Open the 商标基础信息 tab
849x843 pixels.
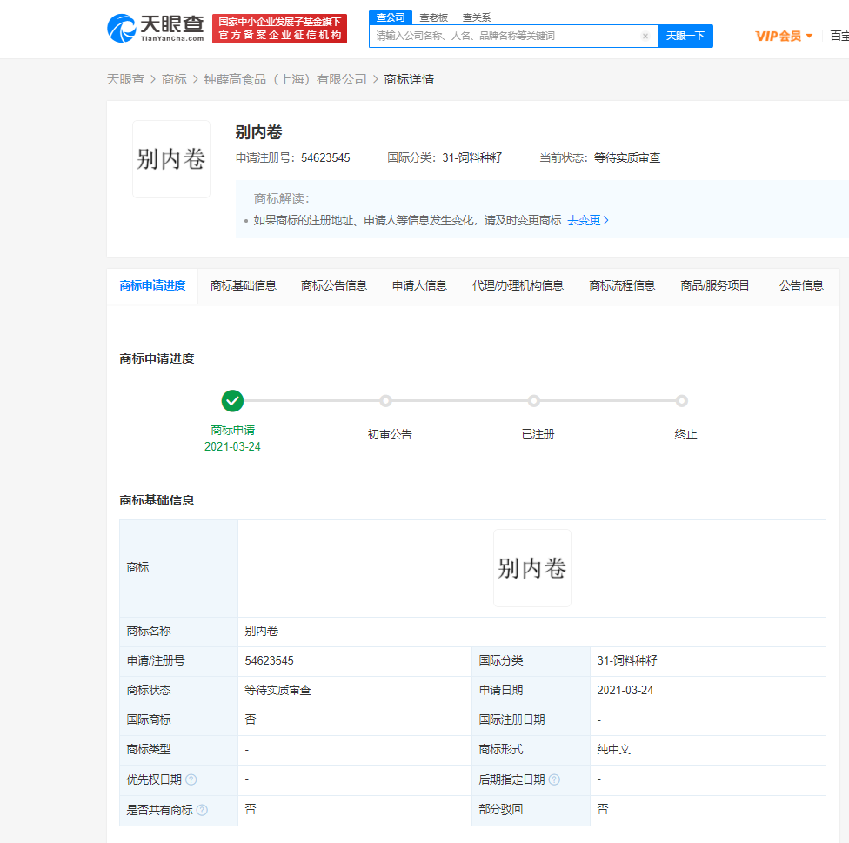coord(244,285)
